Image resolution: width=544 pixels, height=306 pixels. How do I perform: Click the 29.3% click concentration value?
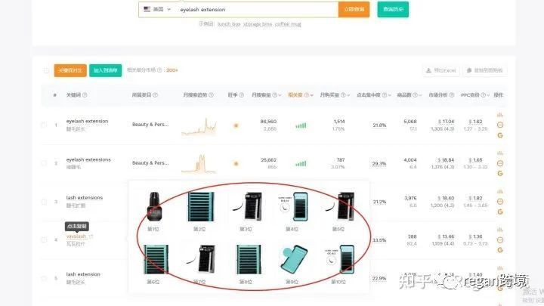379,163
